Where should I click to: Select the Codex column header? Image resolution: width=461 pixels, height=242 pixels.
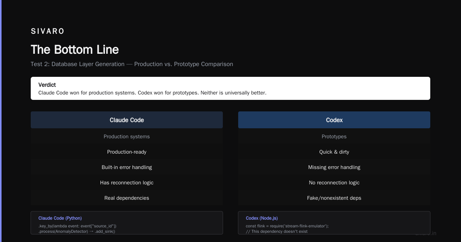(x=334, y=120)
